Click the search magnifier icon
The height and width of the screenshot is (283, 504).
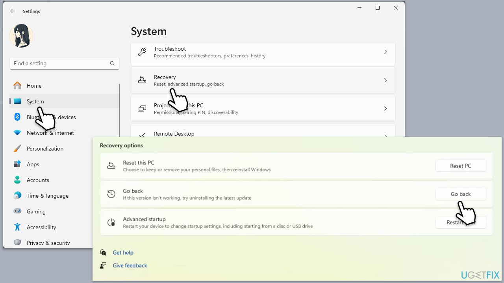tap(112, 63)
